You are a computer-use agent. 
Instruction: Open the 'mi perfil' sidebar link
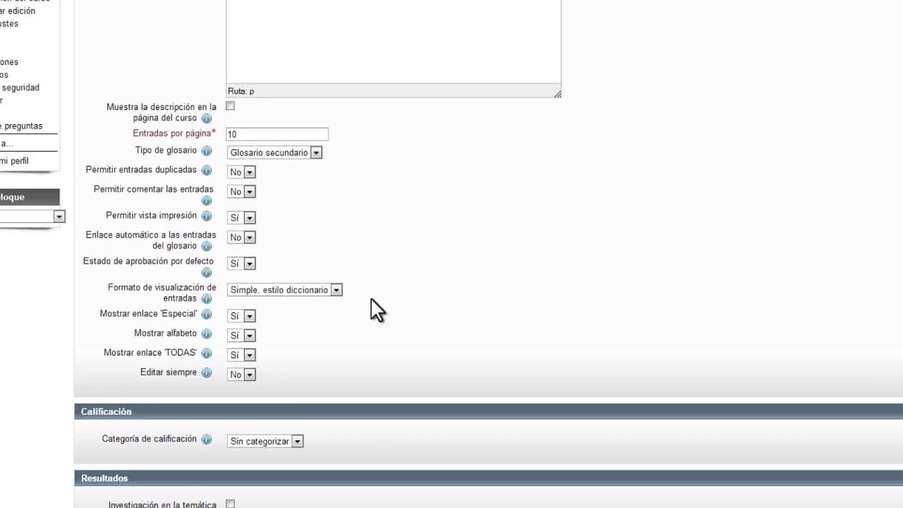pos(14,161)
